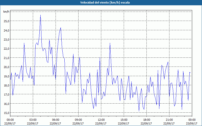Viewport: 202px width, 126px height.
Task: Click the 06:00 time axis label
Action: pos(56,120)
